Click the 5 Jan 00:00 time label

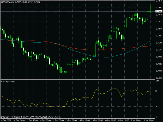pyautogui.click(x=136, y=120)
